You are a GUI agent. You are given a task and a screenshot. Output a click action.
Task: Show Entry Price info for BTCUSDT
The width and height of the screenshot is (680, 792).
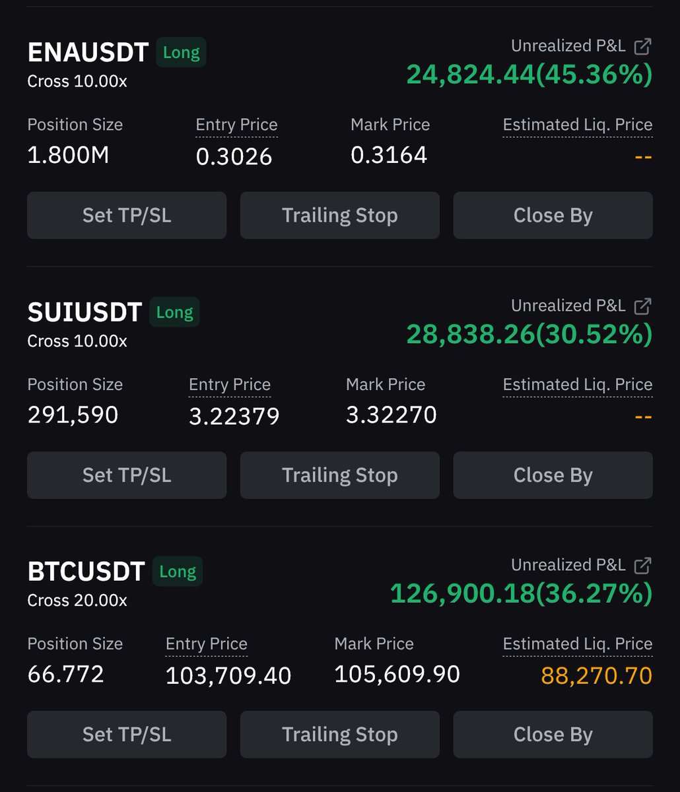click(207, 644)
